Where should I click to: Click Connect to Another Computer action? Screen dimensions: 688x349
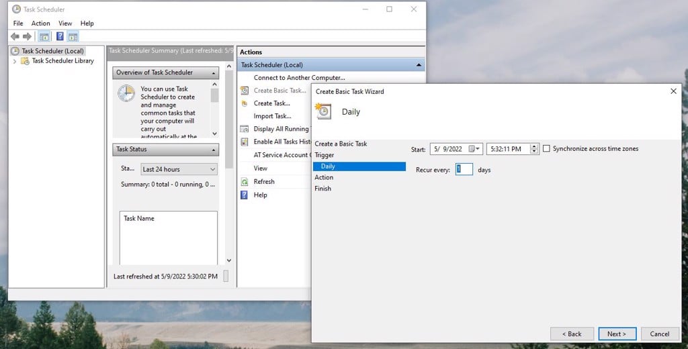click(x=299, y=78)
